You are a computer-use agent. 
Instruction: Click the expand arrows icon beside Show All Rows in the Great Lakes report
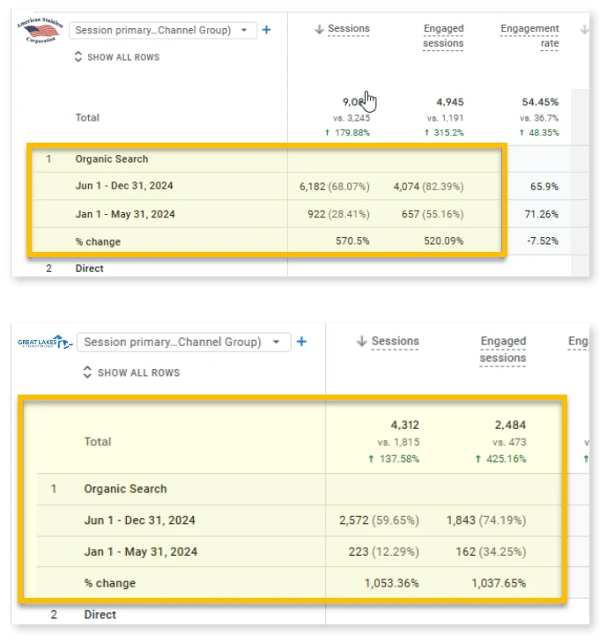pos(87,373)
